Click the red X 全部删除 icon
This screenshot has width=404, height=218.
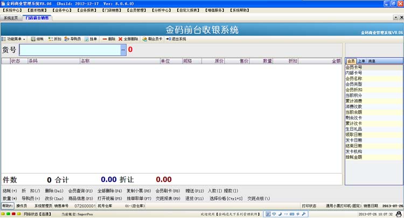[x=120, y=39]
